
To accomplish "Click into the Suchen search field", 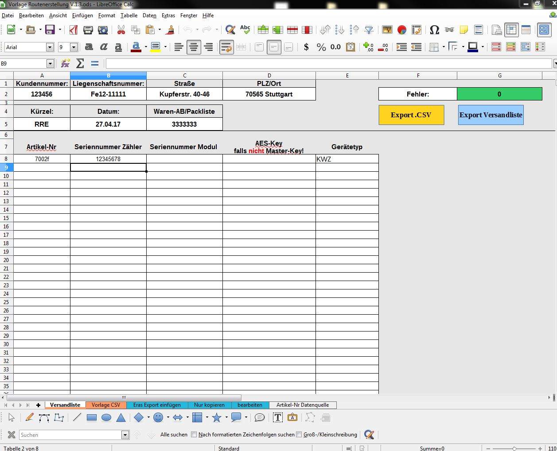I will pos(70,435).
